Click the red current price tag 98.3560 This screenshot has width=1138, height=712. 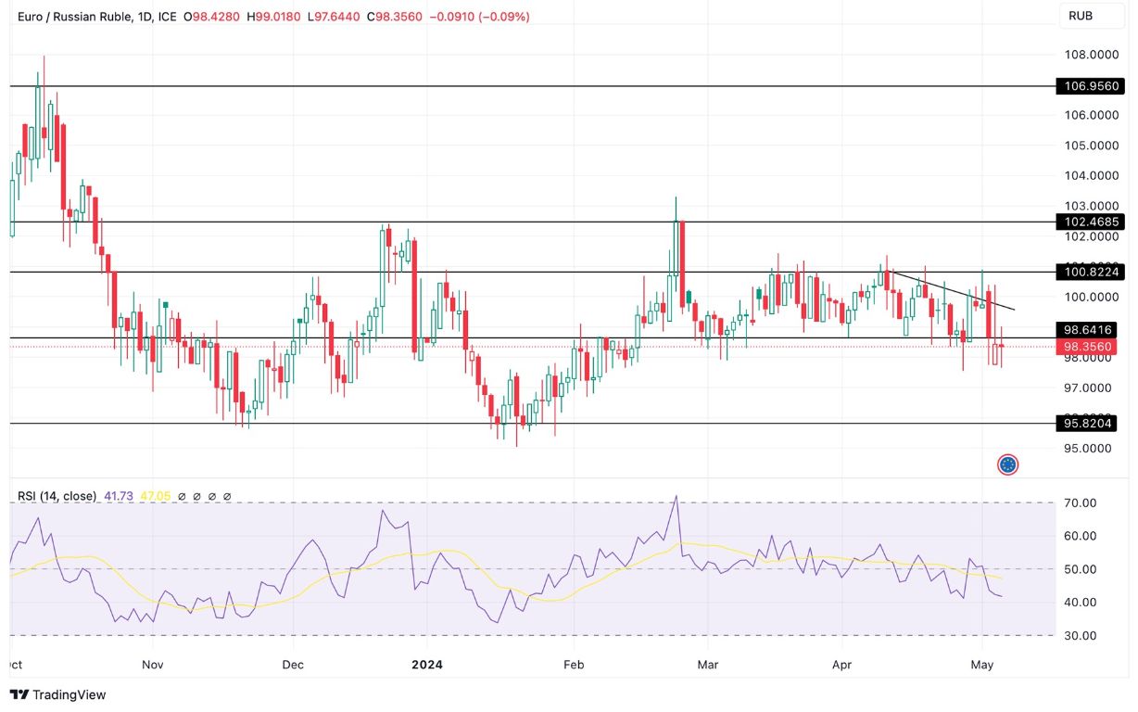tap(1088, 347)
